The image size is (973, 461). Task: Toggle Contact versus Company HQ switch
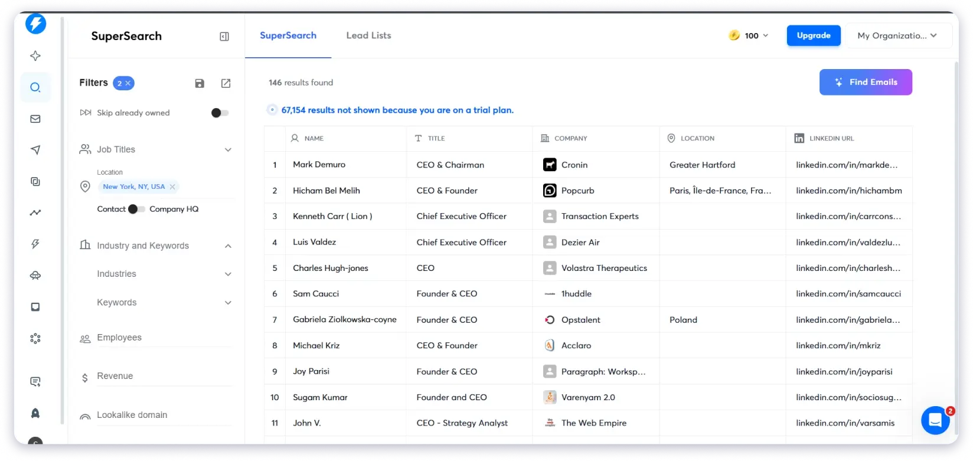pyautogui.click(x=136, y=209)
